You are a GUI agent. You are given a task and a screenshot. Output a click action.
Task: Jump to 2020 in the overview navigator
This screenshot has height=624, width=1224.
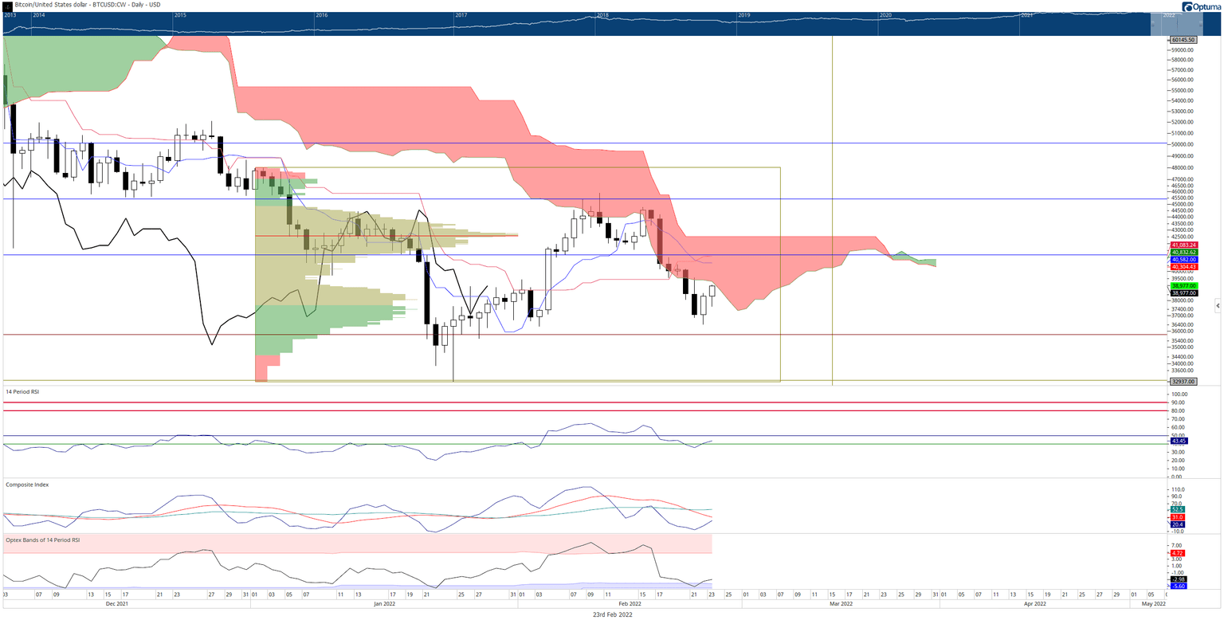885,15
